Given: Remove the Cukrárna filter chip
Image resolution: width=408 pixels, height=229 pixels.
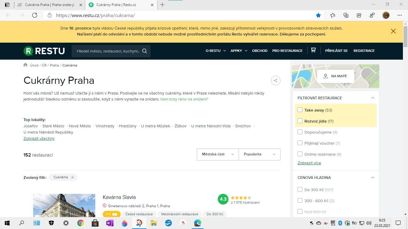Looking at the screenshot, I should pos(72,177).
